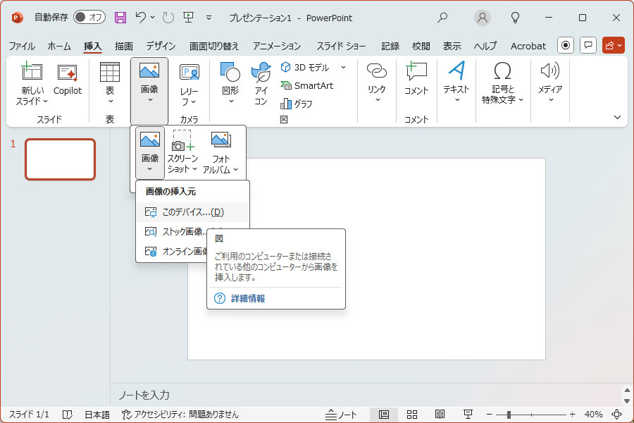Undo the last action
Image resolution: width=634 pixels, height=423 pixels.
pyautogui.click(x=140, y=18)
